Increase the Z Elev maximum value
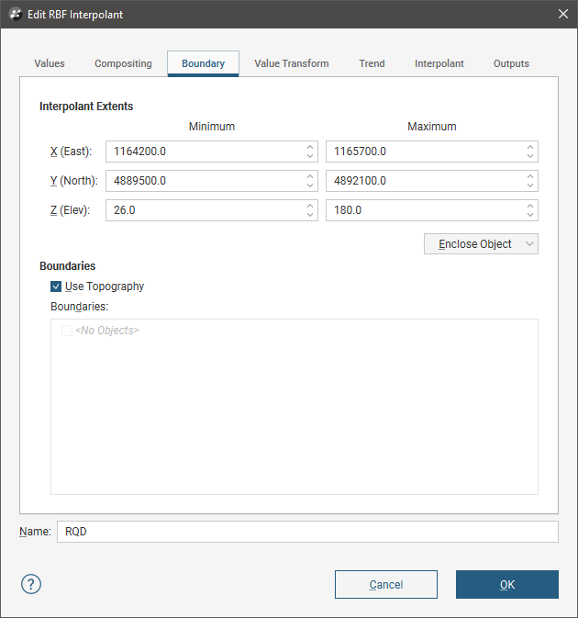The height and width of the screenshot is (618, 578). [x=530, y=206]
